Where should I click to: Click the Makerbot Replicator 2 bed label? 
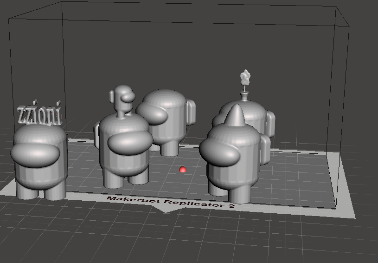tap(171, 202)
